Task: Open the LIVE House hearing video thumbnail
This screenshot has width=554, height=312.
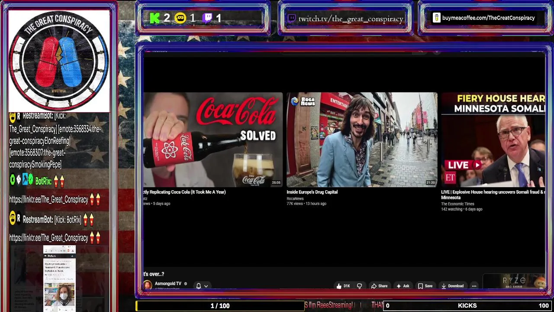Action: point(493,140)
